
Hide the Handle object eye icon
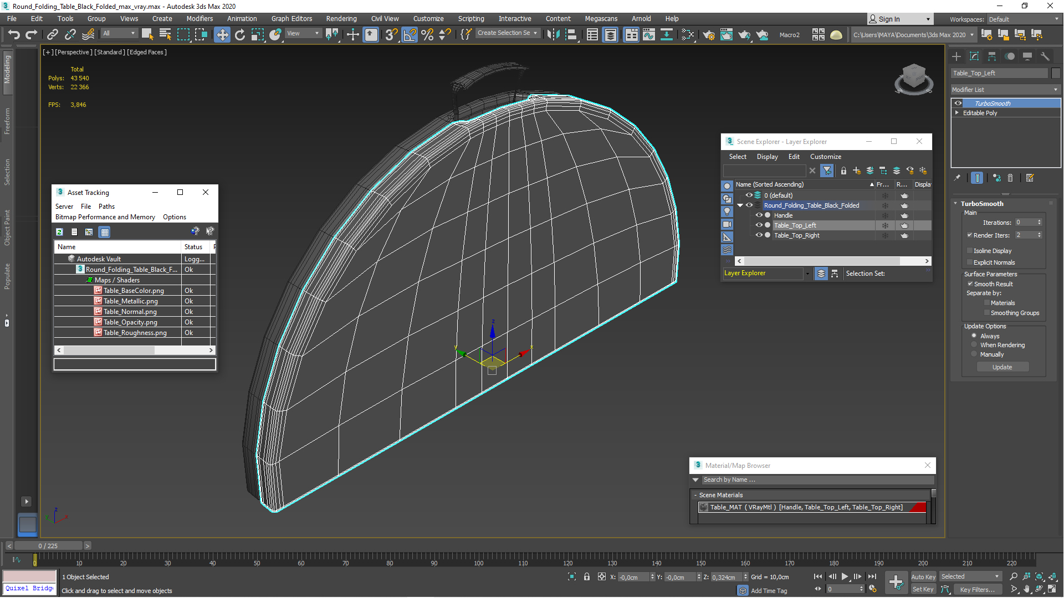759,215
